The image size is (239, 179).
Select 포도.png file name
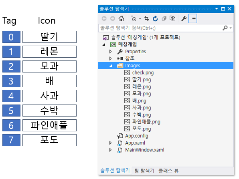[x=142, y=129]
